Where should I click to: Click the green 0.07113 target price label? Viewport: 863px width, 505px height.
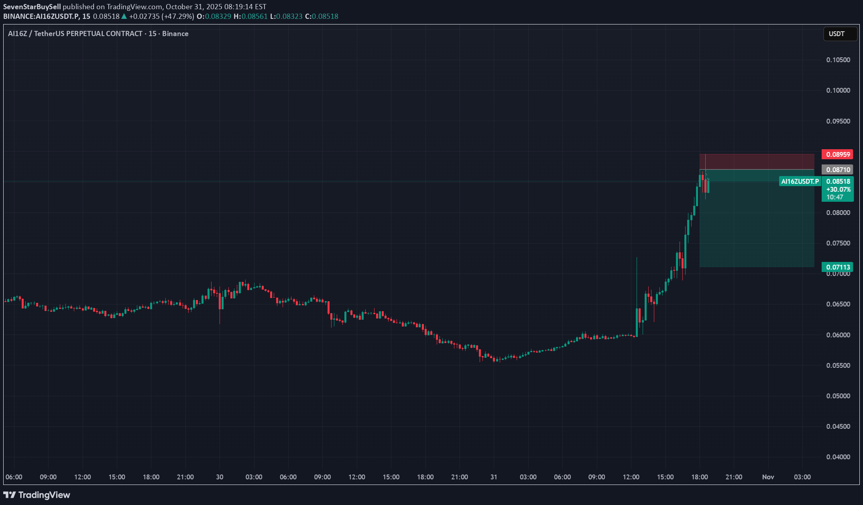tap(837, 267)
